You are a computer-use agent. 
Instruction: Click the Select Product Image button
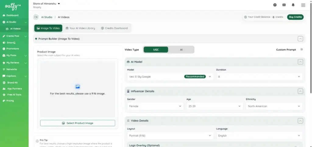pos(78,123)
